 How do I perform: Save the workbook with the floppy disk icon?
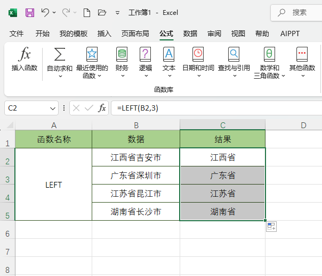click(30, 13)
